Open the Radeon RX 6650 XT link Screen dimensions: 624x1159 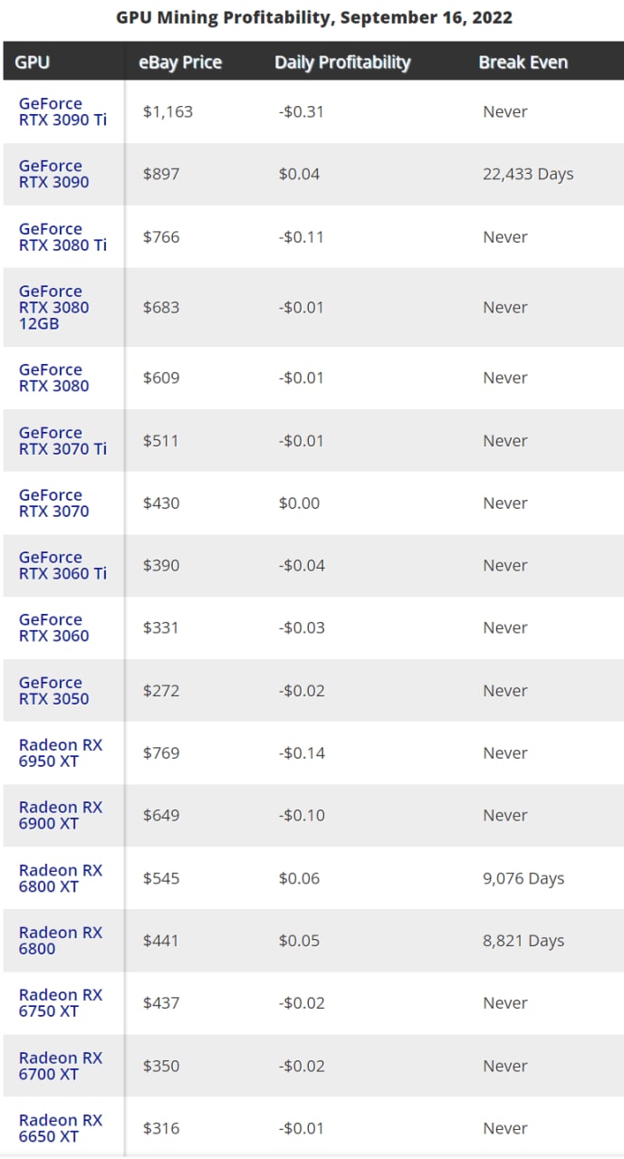click(x=61, y=1128)
